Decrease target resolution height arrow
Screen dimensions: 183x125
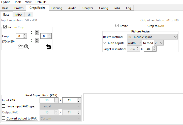pos(154,50)
